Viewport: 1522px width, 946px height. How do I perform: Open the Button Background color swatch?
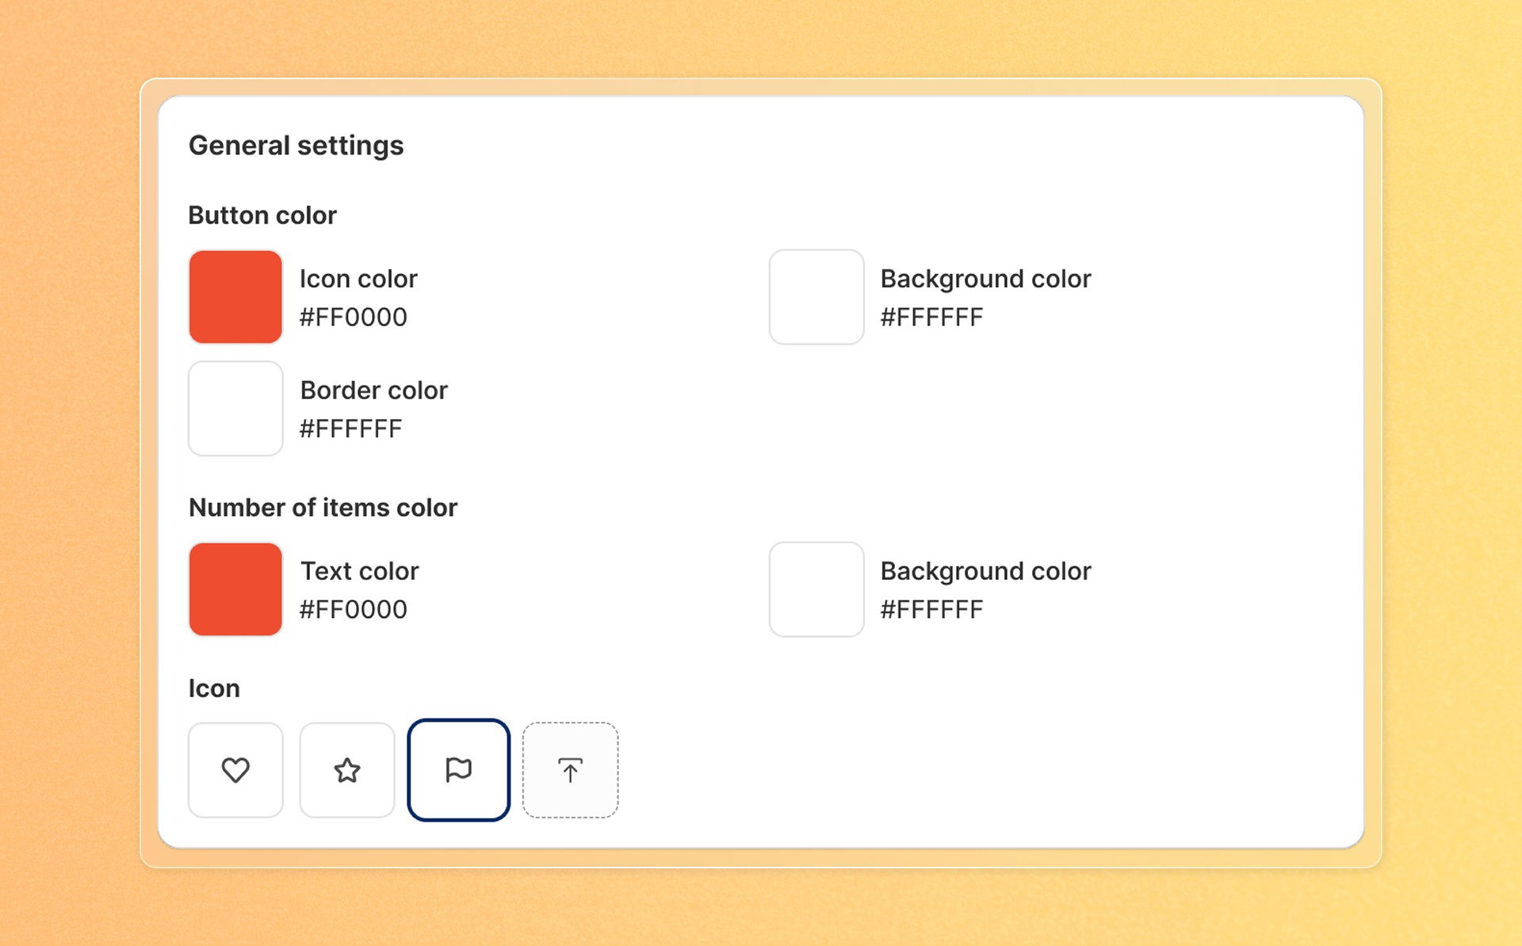816,297
